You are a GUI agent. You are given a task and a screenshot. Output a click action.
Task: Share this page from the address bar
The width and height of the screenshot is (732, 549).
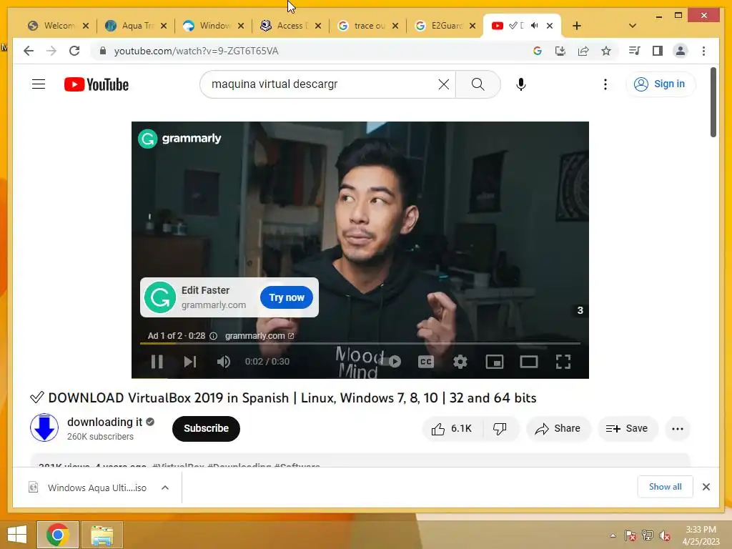click(x=583, y=51)
